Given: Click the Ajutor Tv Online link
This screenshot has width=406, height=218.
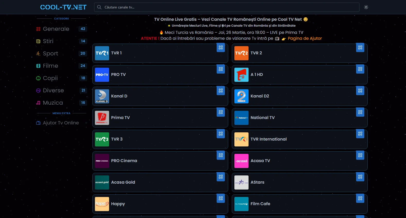Looking at the screenshot, I should click(61, 123).
